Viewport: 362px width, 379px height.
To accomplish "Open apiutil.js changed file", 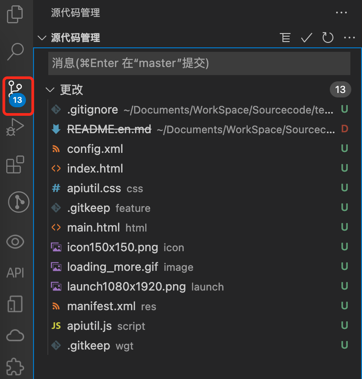I will coord(89,326).
